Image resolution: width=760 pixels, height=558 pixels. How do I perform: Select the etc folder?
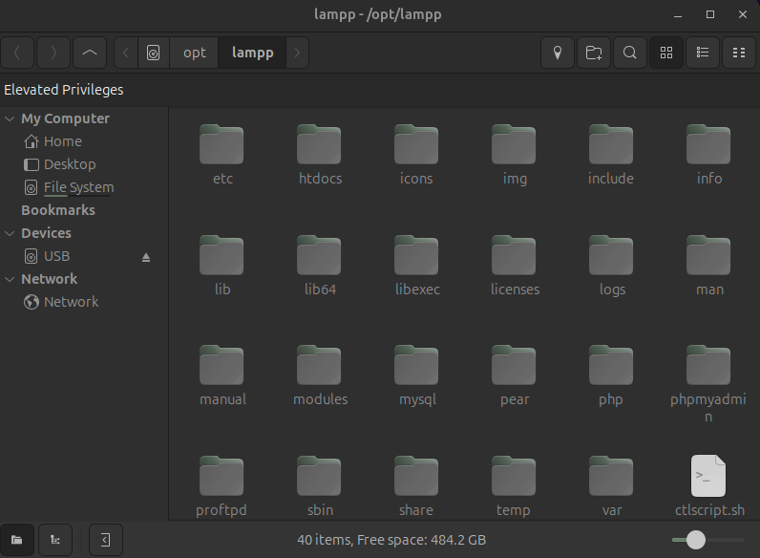[x=222, y=156]
